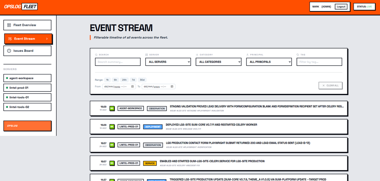This screenshot has height=181, width=380.
Task: Open the All Principals dropdown
Action: point(269,62)
